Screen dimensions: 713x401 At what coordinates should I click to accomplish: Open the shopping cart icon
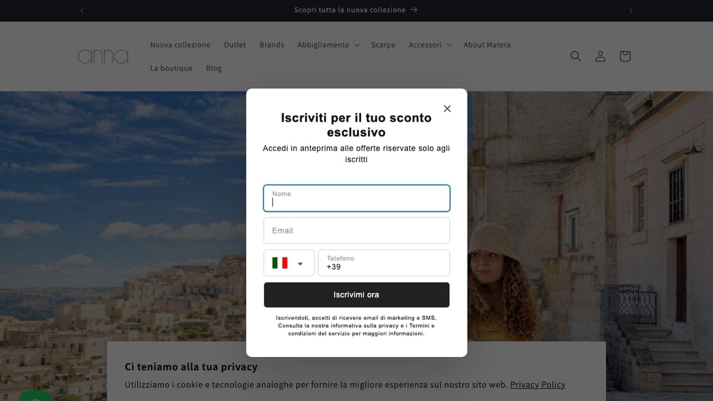coord(624,56)
